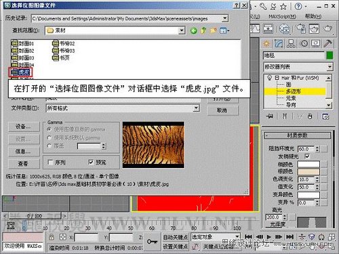
Task: Toggle the 发梢褪光 checkbox
Action: coord(307,156)
